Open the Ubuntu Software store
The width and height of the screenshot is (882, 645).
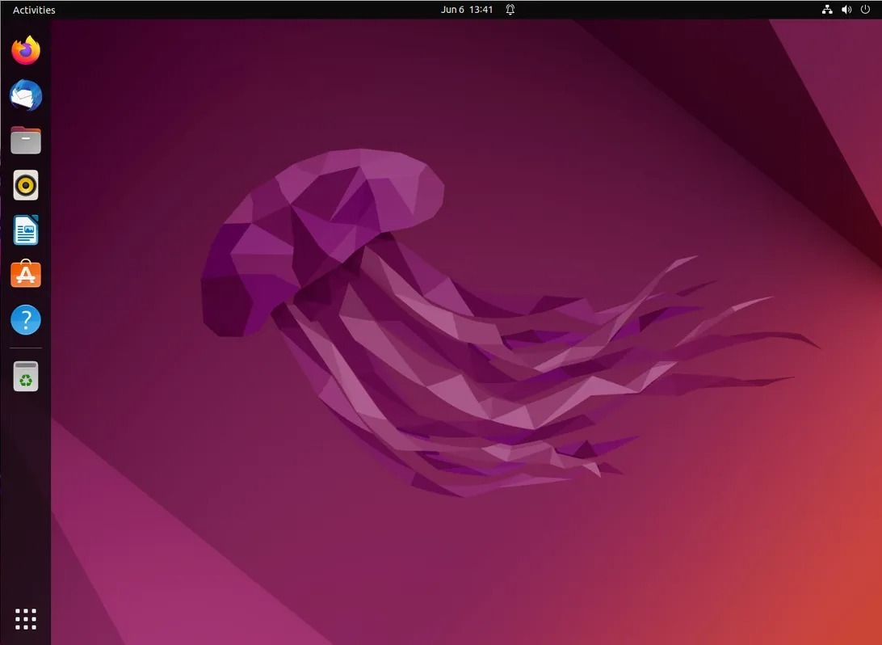pyautogui.click(x=26, y=276)
